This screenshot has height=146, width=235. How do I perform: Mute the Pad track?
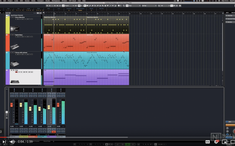[11, 70]
